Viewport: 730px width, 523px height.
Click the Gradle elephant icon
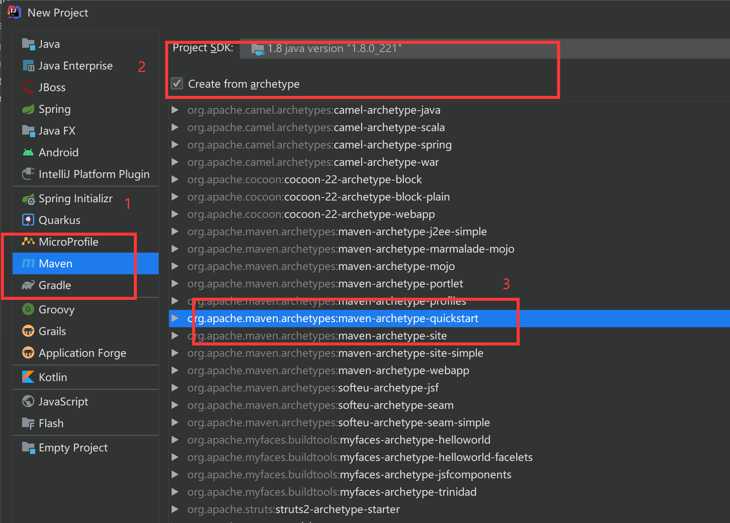tap(28, 285)
